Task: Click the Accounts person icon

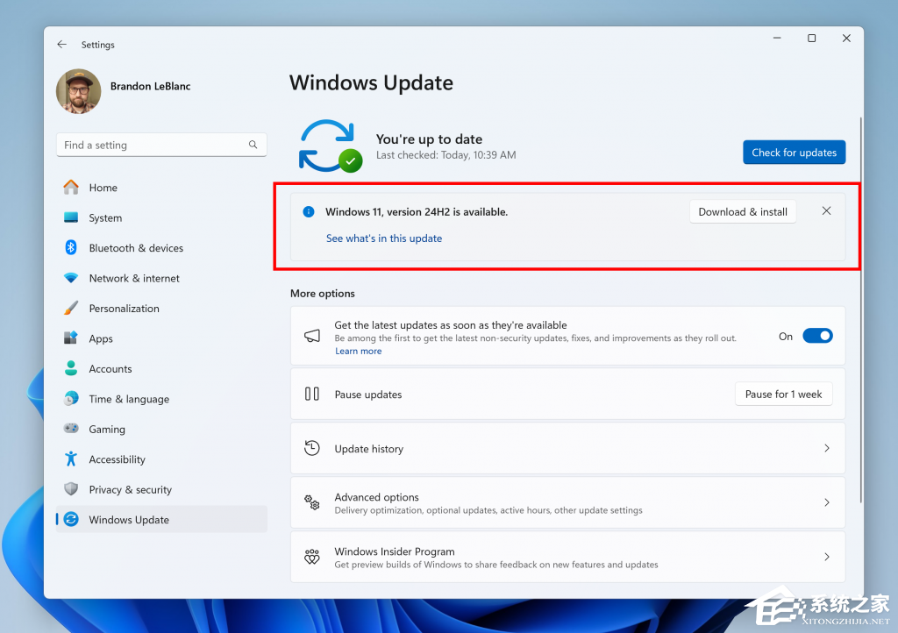Action: click(x=71, y=368)
